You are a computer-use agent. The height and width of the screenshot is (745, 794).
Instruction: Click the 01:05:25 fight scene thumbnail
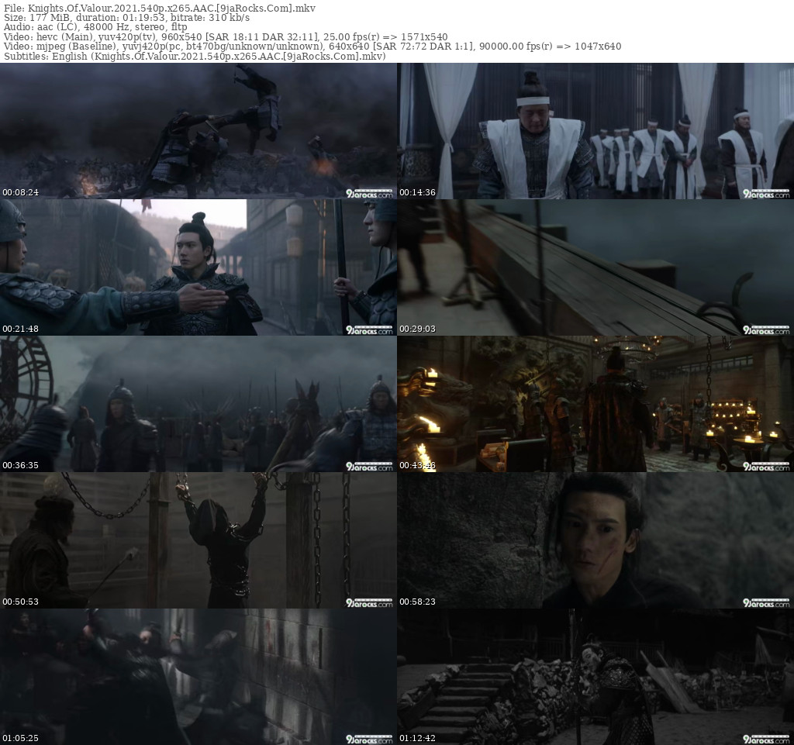198,676
